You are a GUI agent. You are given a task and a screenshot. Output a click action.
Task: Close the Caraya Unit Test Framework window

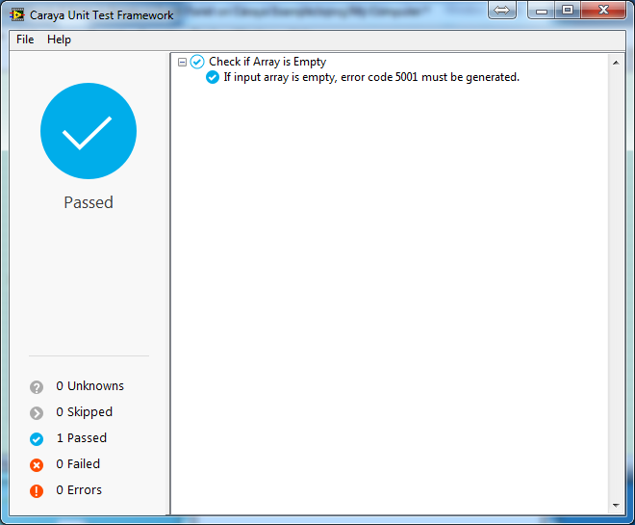click(603, 10)
